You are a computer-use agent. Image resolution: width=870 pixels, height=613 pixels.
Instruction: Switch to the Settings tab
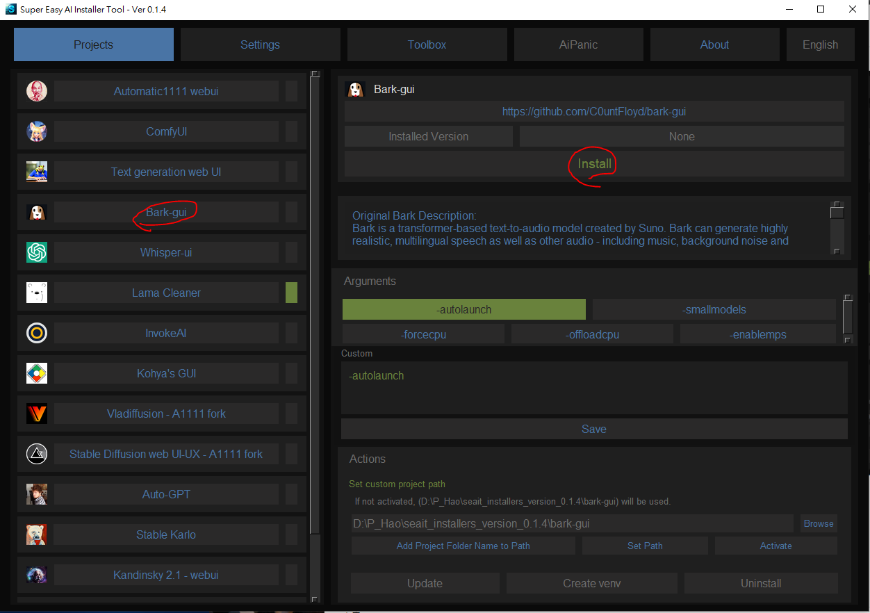click(260, 44)
